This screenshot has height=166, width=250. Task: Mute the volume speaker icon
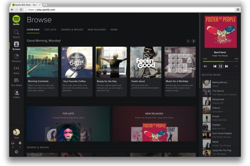coord(205,66)
